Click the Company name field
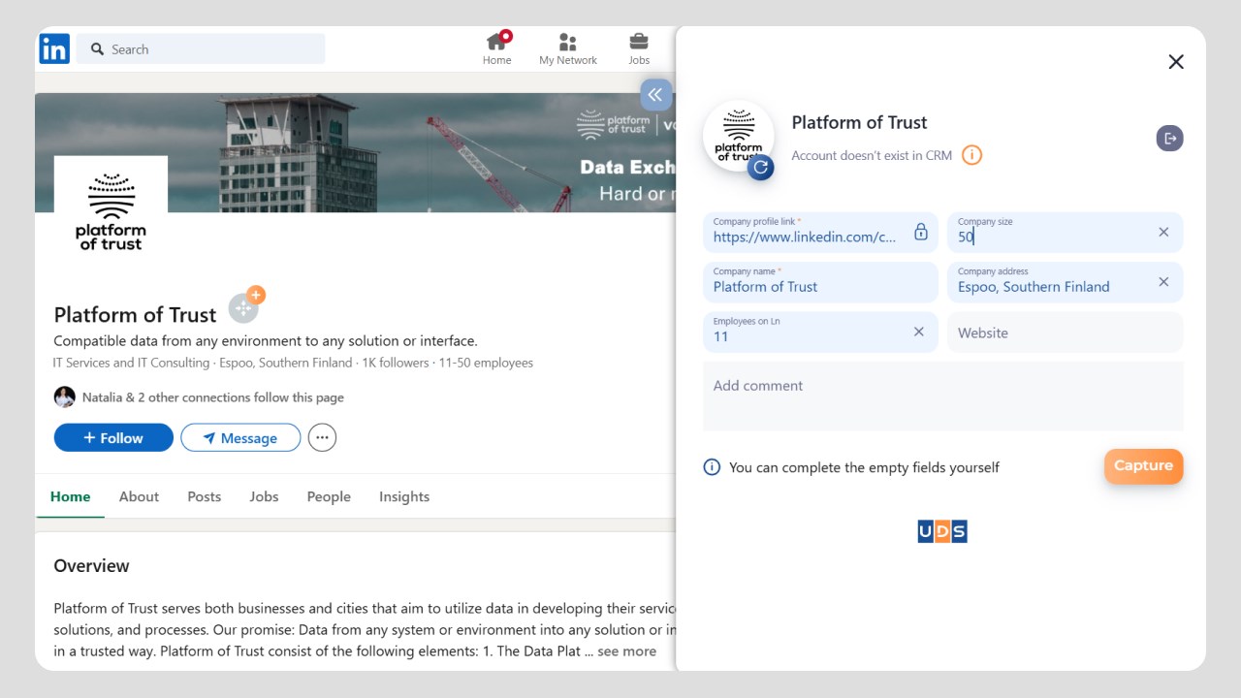 820,282
